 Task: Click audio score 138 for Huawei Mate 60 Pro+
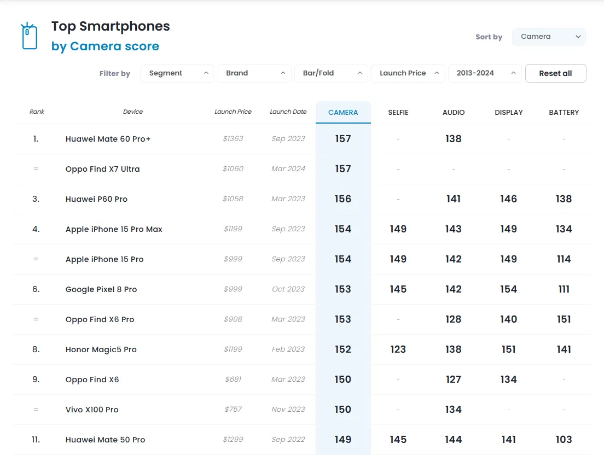pos(454,139)
